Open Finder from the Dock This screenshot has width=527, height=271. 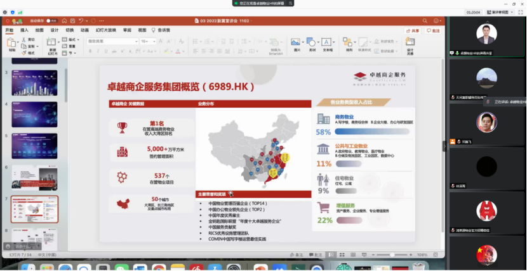[28, 267]
